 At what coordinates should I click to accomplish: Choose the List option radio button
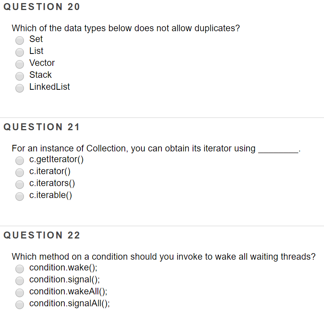20,52
